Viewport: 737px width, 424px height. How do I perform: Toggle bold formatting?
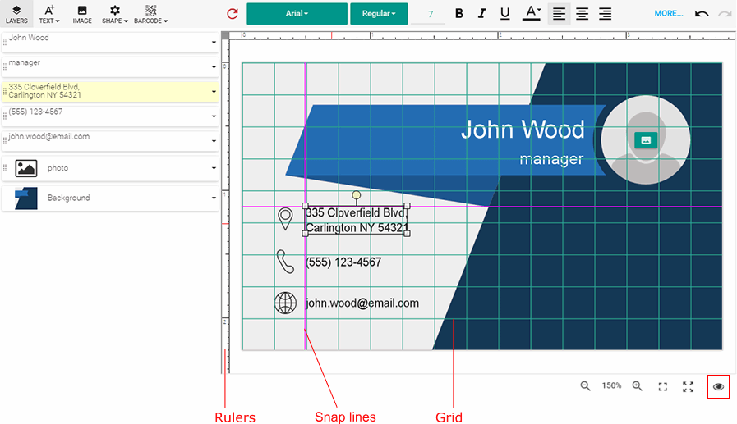click(x=459, y=14)
